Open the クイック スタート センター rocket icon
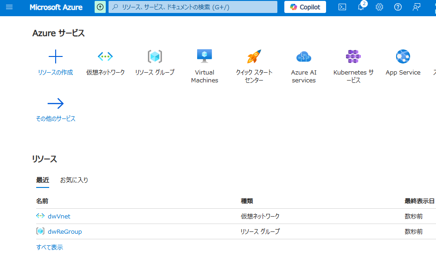 coord(254,56)
